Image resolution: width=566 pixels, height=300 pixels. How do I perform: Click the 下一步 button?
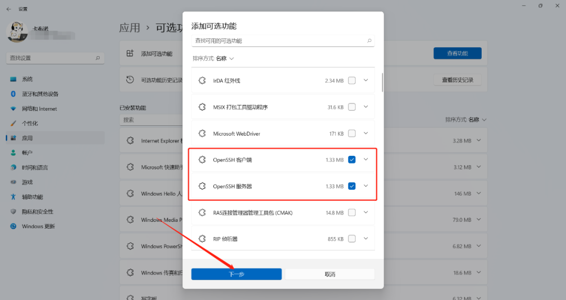coord(236,274)
